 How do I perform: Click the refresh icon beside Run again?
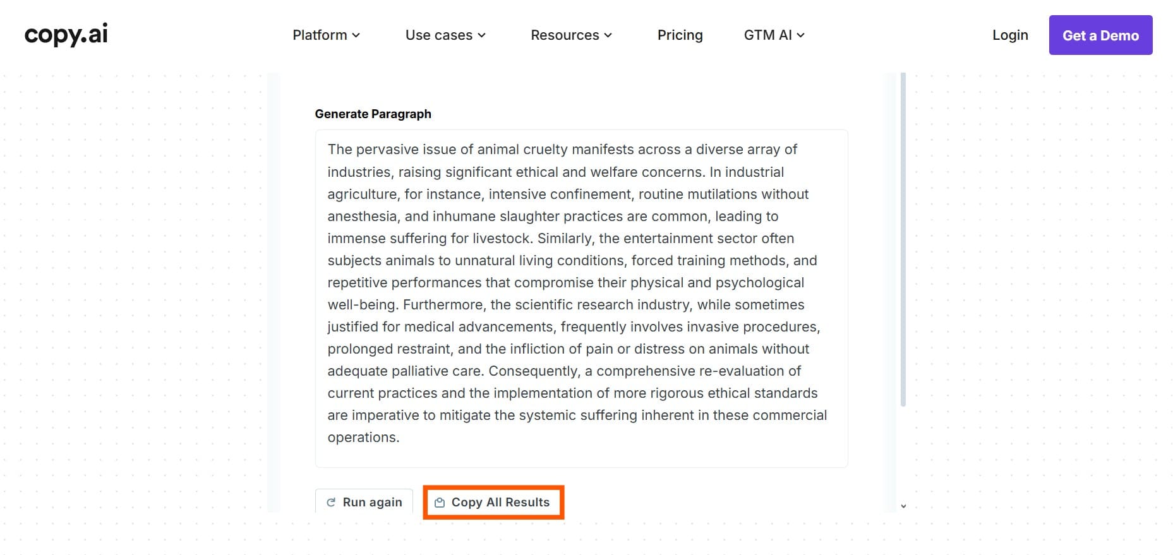point(331,502)
